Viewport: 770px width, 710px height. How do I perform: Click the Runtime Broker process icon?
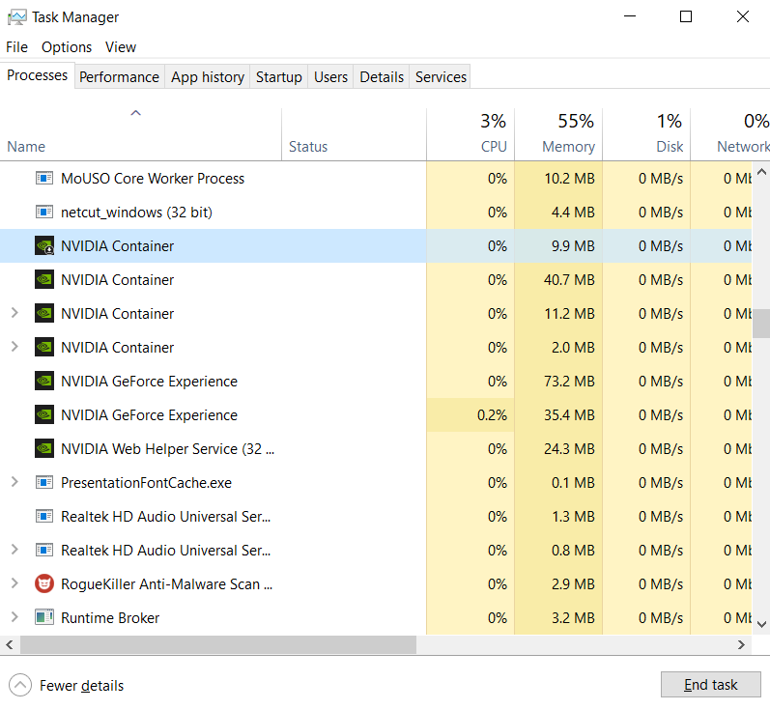click(43, 618)
